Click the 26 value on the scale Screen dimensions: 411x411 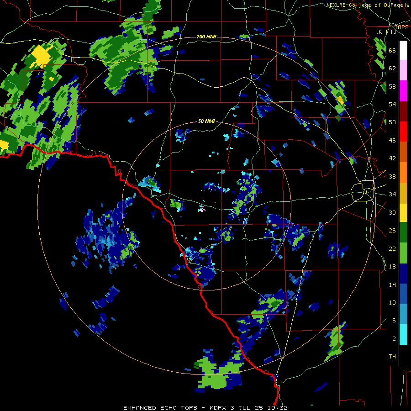[392, 231]
